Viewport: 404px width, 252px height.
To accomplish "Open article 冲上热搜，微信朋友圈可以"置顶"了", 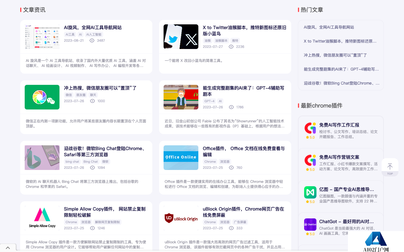I will tap(100, 88).
